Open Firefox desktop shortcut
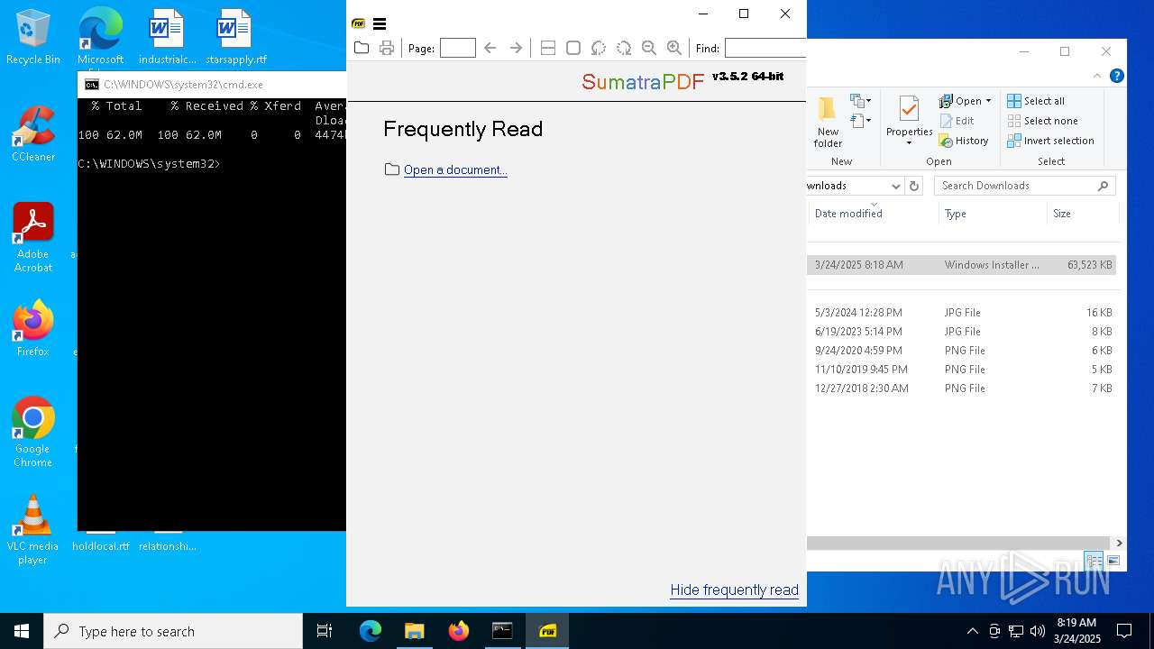 [x=32, y=329]
